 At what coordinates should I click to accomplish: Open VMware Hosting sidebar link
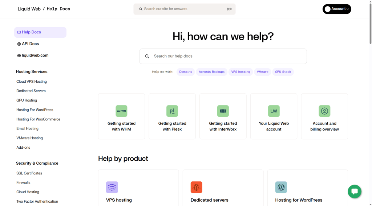click(x=29, y=138)
